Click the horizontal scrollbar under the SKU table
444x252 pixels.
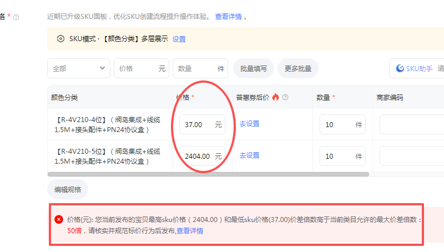coord(208,174)
